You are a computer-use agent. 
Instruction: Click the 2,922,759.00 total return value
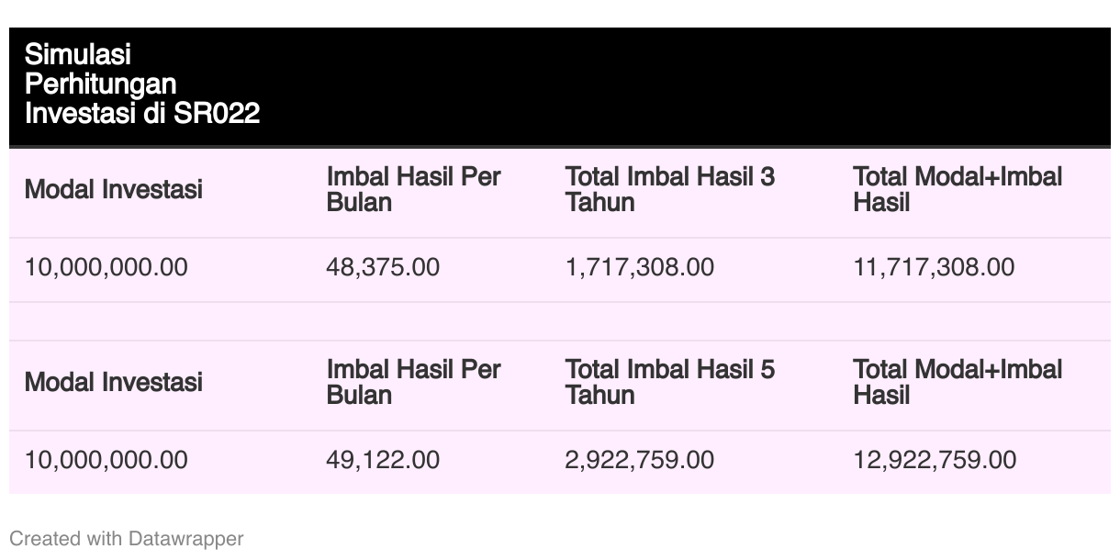point(639,459)
